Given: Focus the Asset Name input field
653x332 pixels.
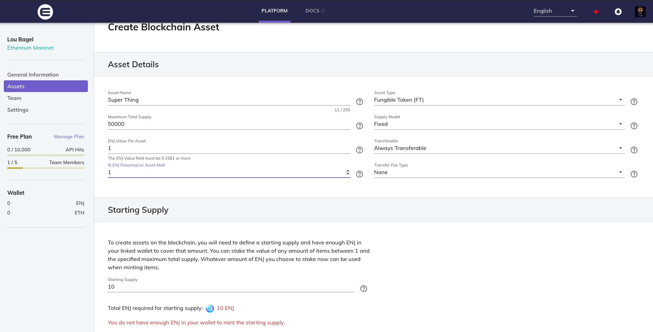Looking at the screenshot, I should click(229, 100).
